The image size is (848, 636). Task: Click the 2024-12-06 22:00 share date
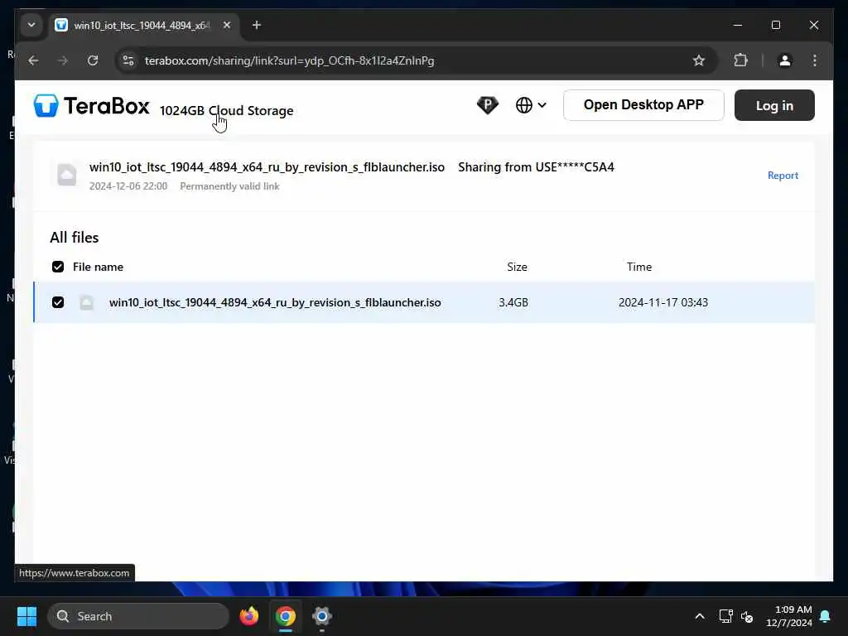[x=128, y=186]
